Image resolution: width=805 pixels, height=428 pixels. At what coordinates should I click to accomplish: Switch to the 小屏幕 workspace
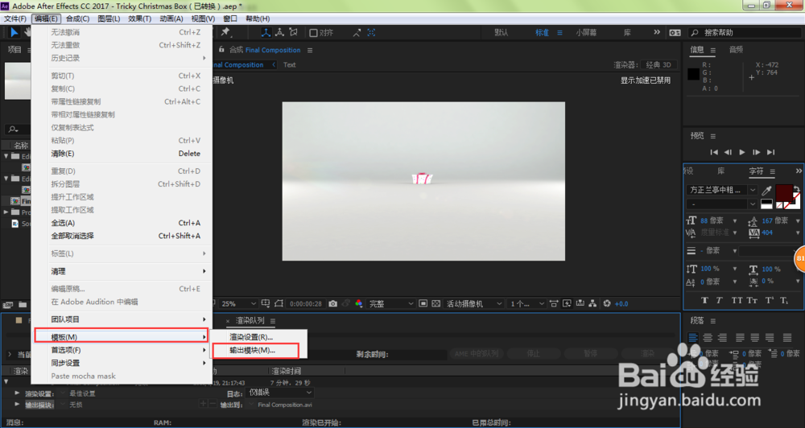click(586, 32)
